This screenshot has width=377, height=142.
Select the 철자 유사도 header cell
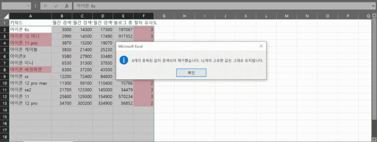(144, 23)
